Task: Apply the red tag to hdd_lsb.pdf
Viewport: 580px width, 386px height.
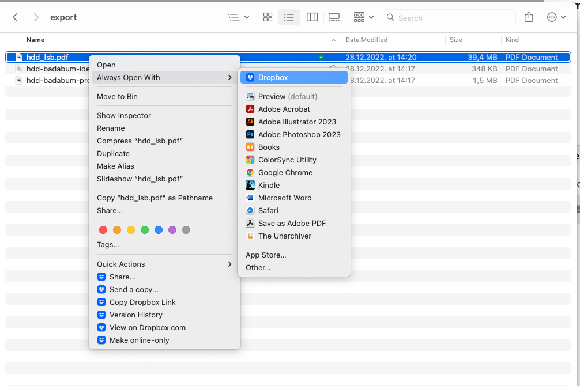Action: (x=103, y=230)
